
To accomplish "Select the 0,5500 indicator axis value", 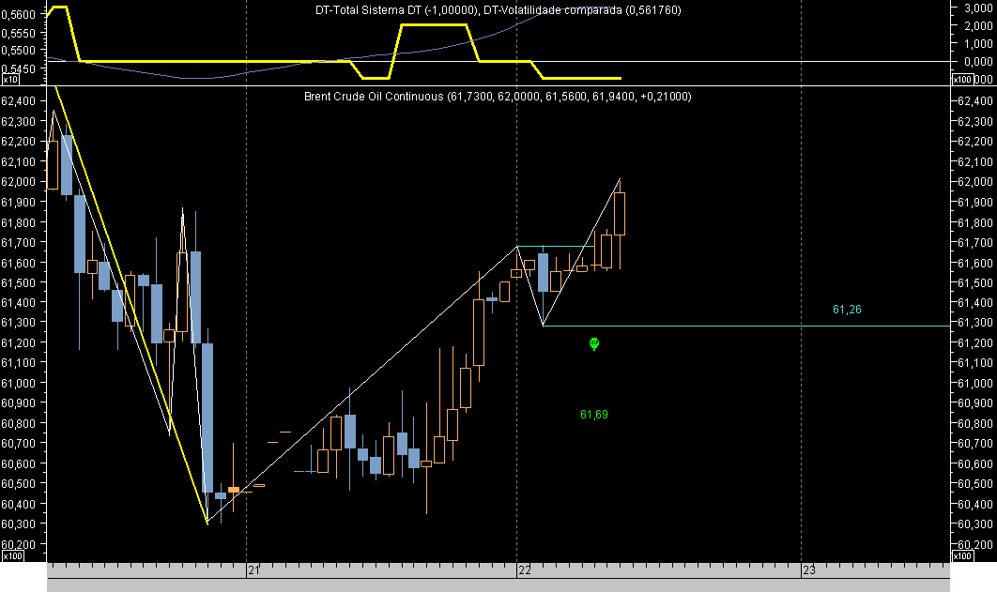I will 19,50.
